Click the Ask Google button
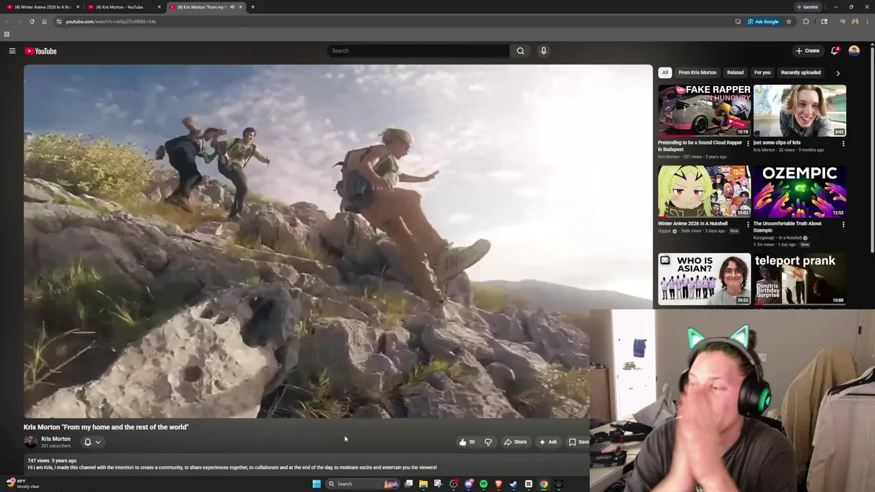The image size is (875, 492). [x=763, y=21]
